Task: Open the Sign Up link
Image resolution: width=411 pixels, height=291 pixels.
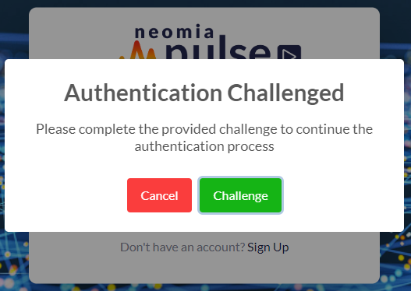Action: coord(268,247)
